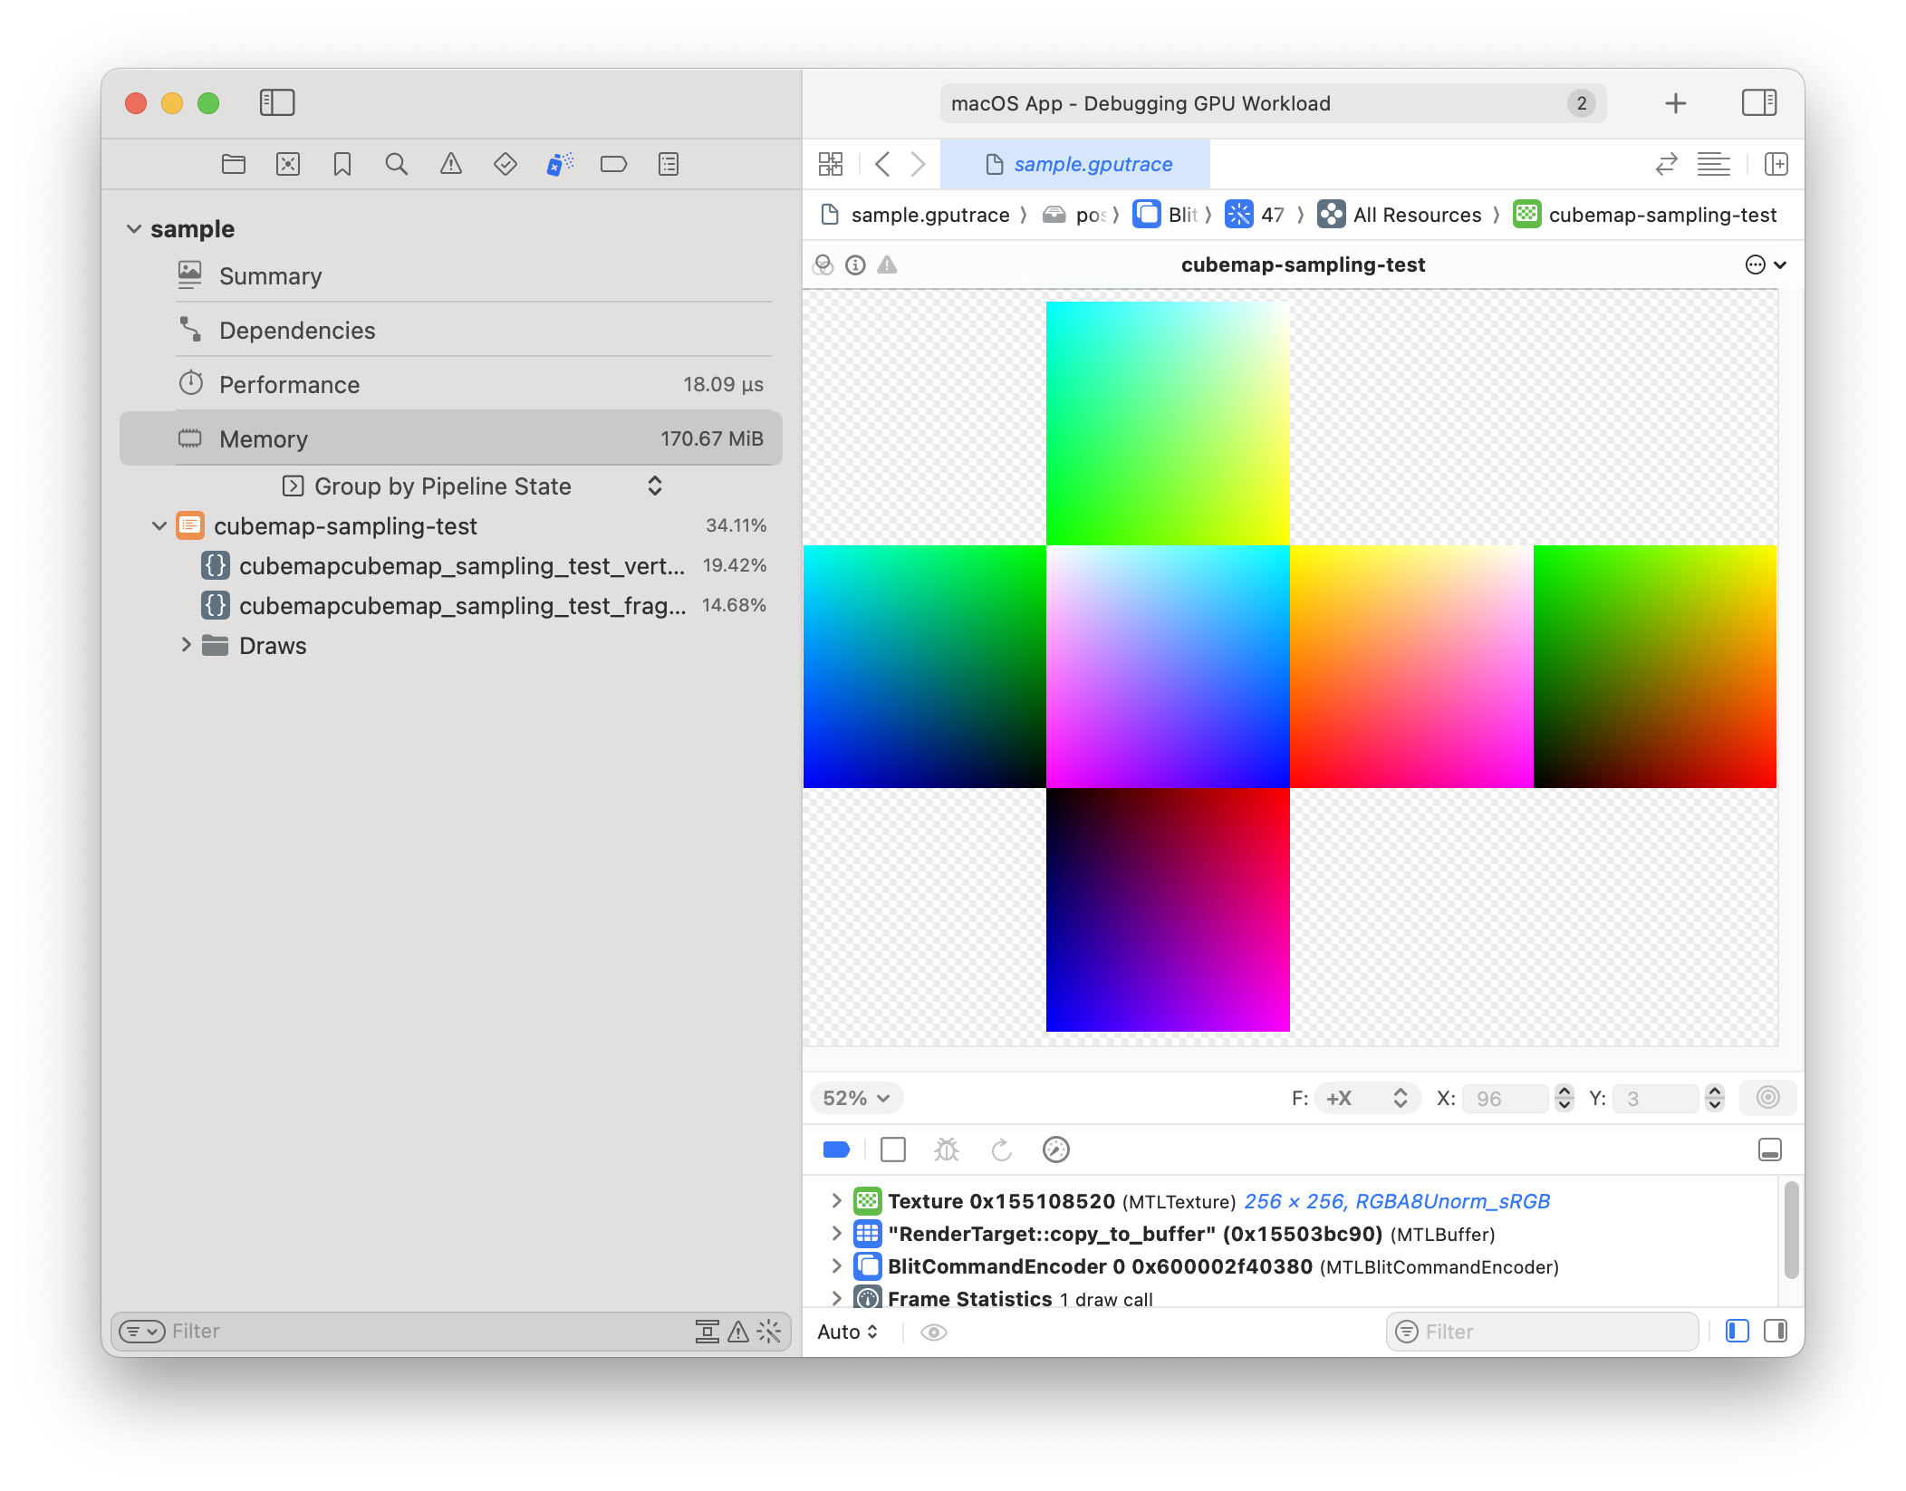This screenshot has height=1491, width=1906.
Task: Open the Bookmark navigator icon
Action: point(342,164)
